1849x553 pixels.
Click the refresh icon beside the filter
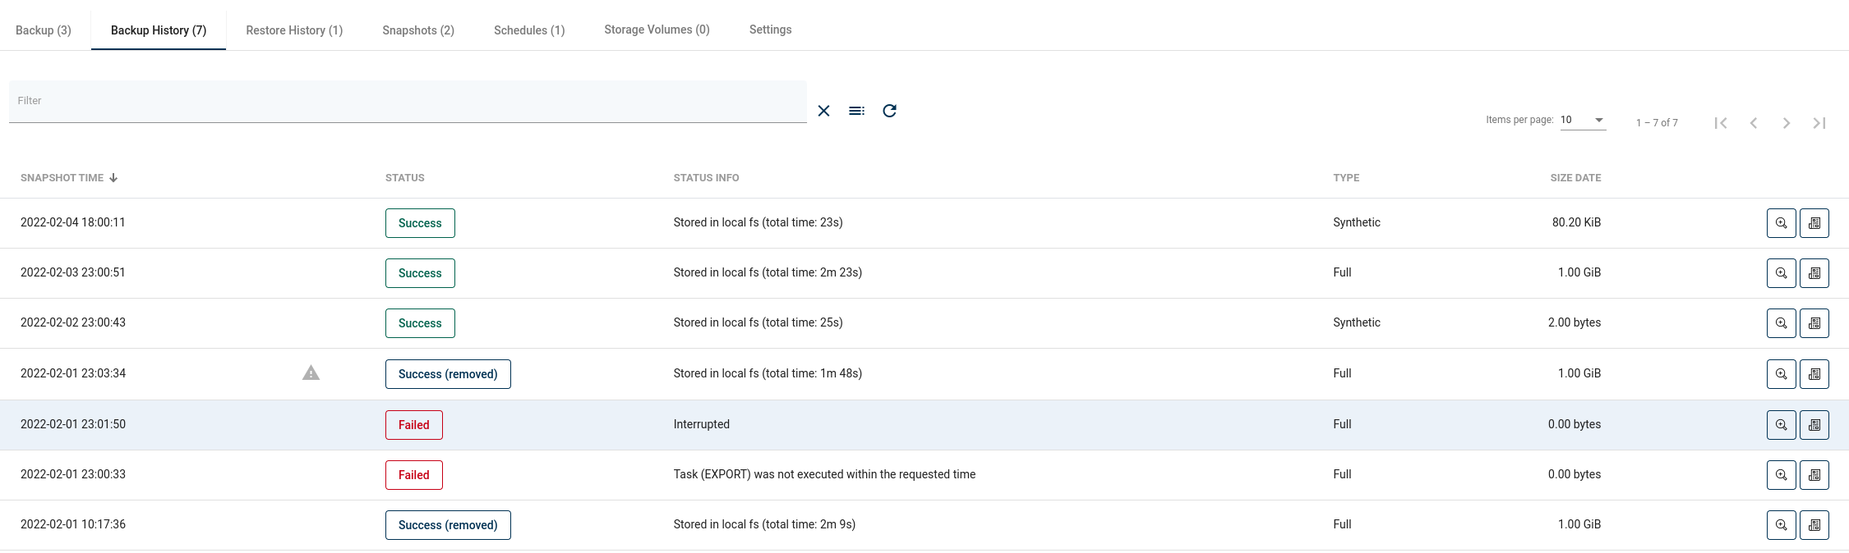pos(889,111)
